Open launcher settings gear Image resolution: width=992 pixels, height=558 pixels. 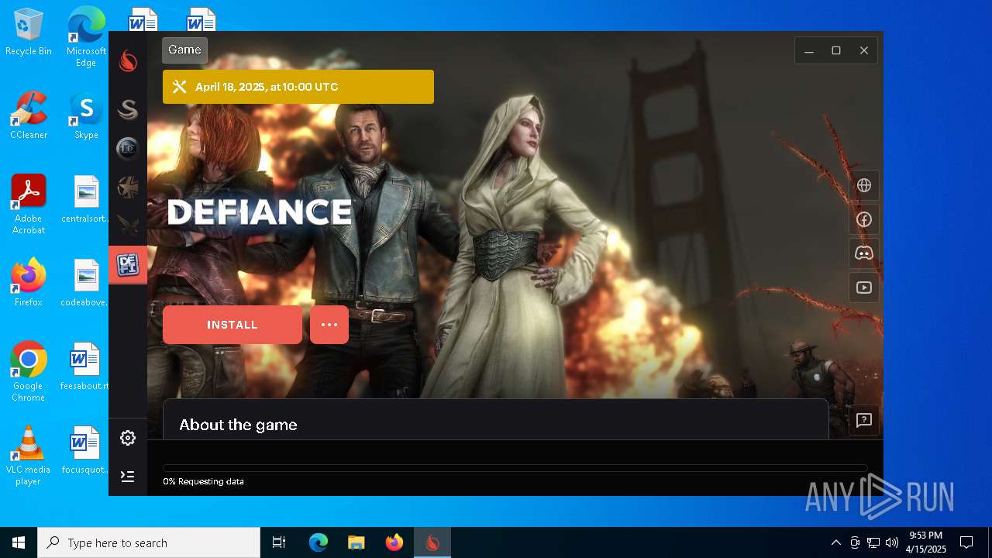(x=128, y=438)
